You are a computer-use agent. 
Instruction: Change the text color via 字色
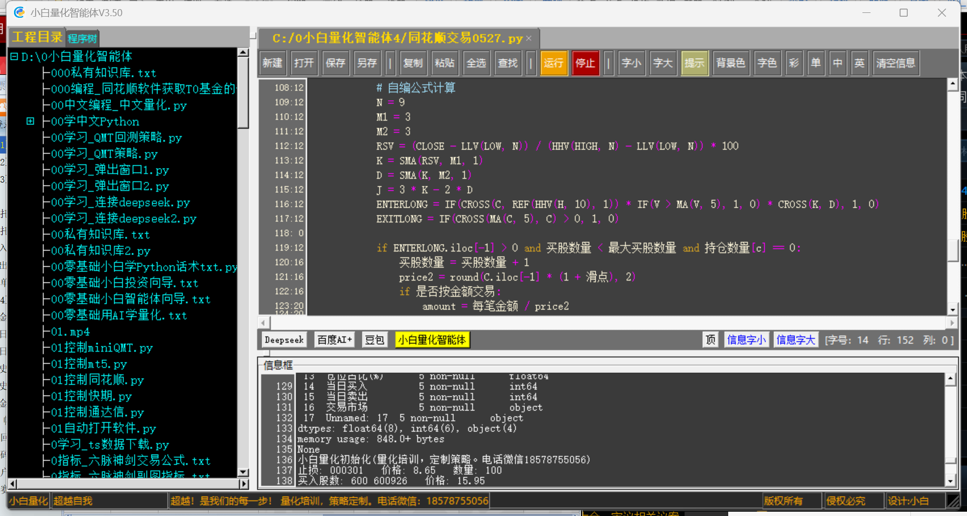pos(768,63)
